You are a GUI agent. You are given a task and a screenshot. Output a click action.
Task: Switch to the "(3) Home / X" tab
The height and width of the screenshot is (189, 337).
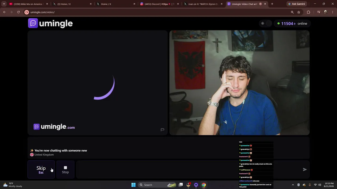72,4
